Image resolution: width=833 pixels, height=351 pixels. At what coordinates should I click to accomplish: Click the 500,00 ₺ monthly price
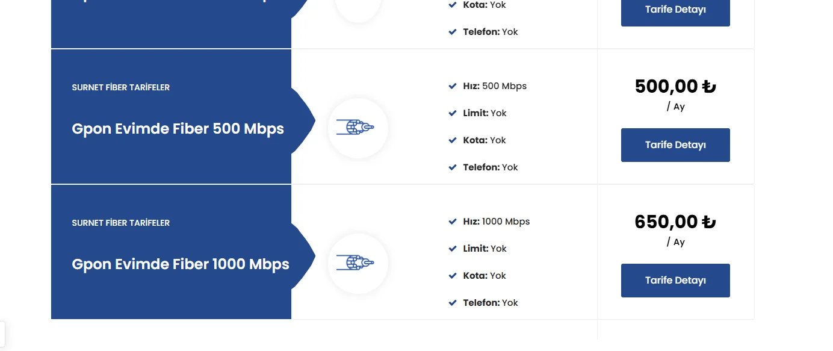[x=675, y=87]
